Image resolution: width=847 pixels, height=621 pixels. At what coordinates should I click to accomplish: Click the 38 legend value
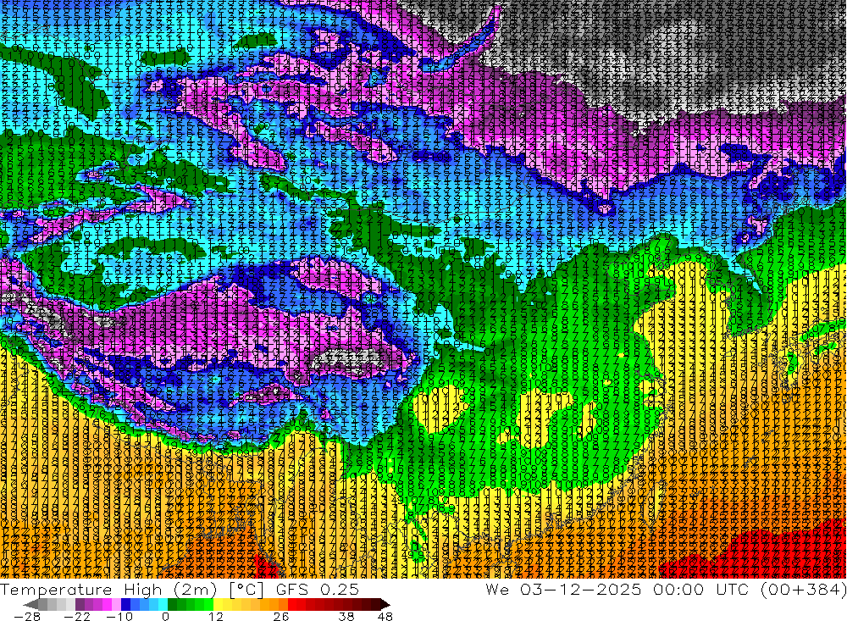click(346, 617)
